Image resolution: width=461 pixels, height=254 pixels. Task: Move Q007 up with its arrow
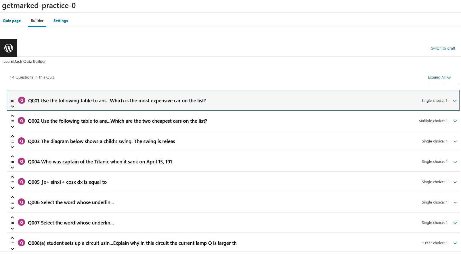pyautogui.click(x=12, y=218)
